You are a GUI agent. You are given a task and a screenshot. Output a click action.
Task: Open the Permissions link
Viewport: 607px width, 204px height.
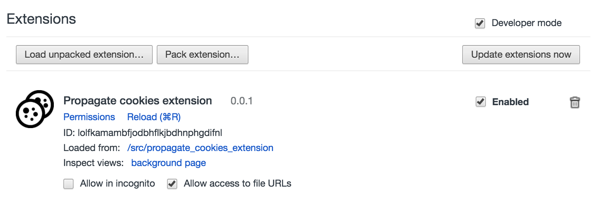coord(89,117)
